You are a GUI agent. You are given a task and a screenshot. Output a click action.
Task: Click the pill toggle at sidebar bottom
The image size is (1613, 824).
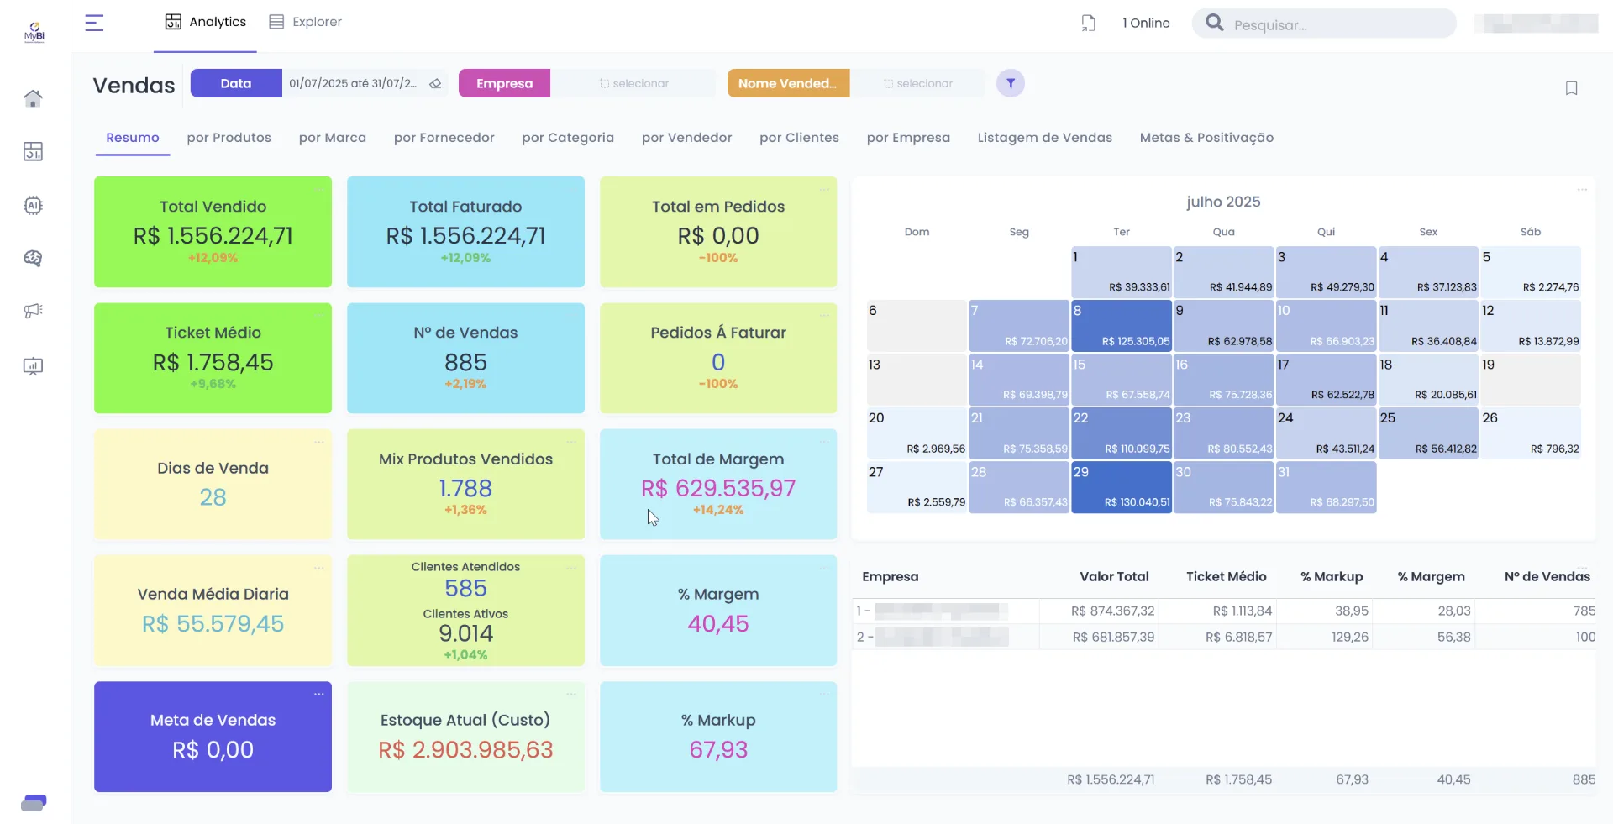coord(34,802)
